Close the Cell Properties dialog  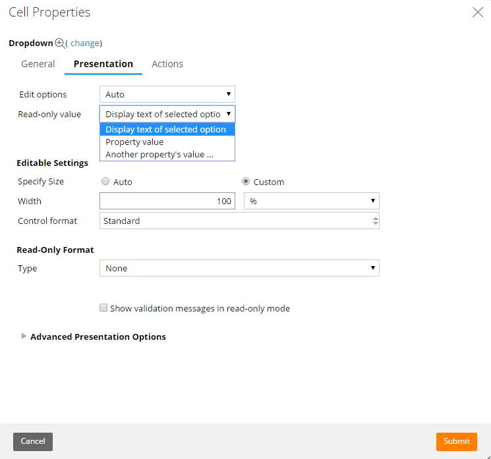tap(478, 13)
